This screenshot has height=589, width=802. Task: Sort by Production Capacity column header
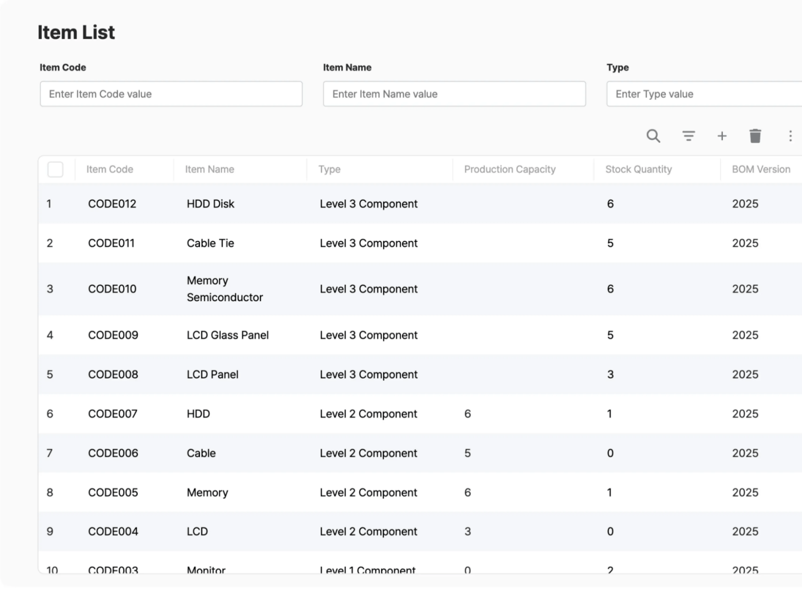click(x=510, y=169)
